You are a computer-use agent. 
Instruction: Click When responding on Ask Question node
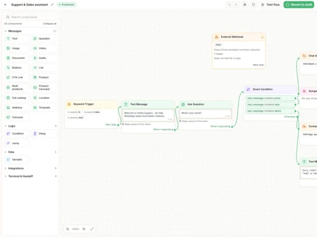click(220, 126)
